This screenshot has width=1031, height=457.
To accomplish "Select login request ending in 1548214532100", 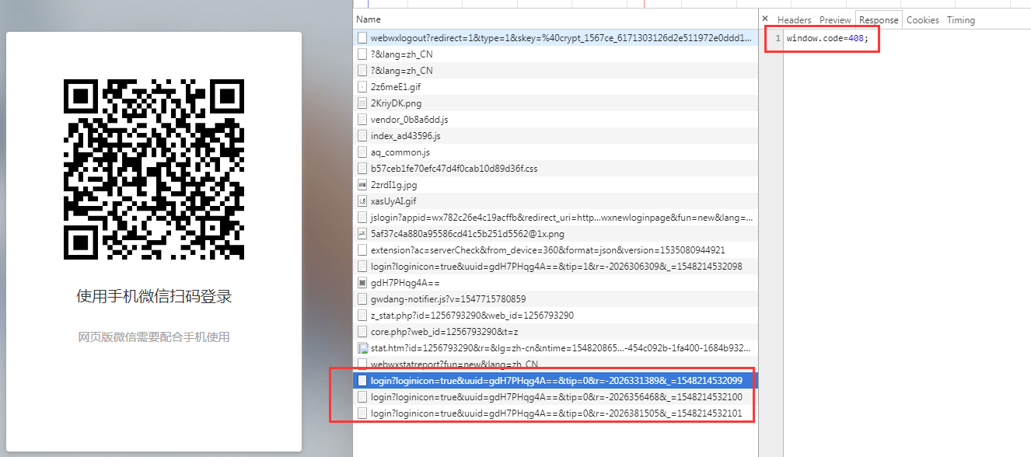I will click(555, 396).
